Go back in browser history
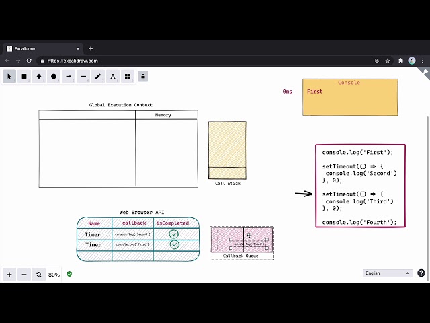 click(7, 61)
